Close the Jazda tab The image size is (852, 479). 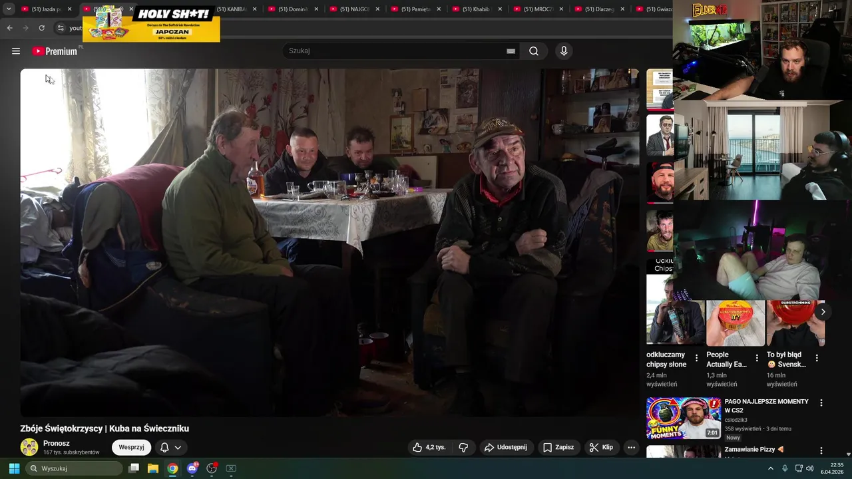coord(69,9)
